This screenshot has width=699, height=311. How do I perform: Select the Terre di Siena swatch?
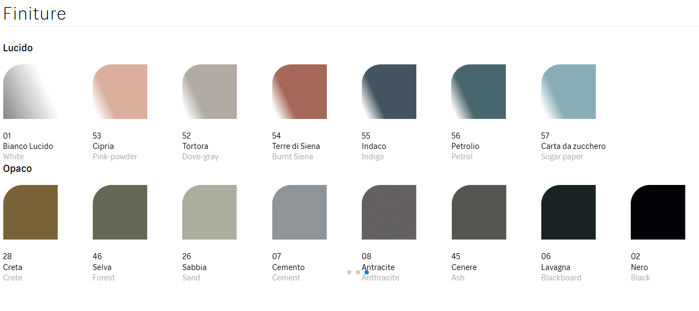click(300, 92)
